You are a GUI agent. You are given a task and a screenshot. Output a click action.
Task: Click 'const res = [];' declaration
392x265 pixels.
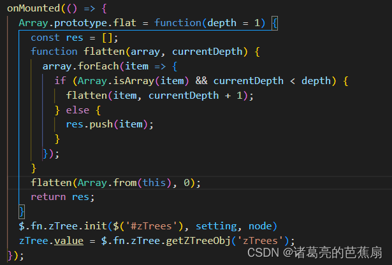[x=75, y=38]
